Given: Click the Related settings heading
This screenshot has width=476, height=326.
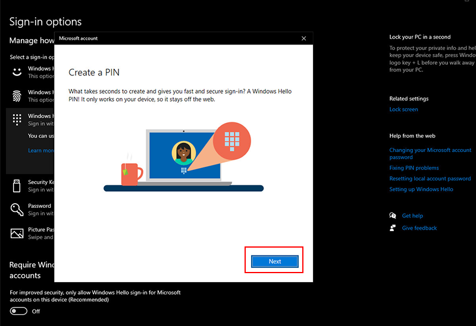Looking at the screenshot, I should click(409, 99).
